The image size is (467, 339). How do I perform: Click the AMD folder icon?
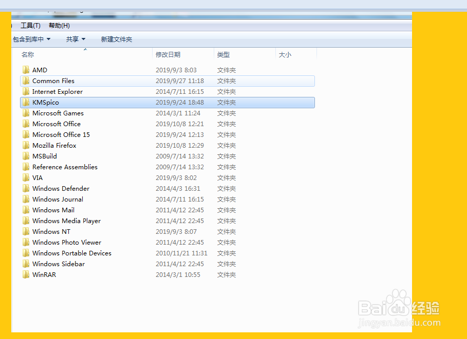pos(26,70)
